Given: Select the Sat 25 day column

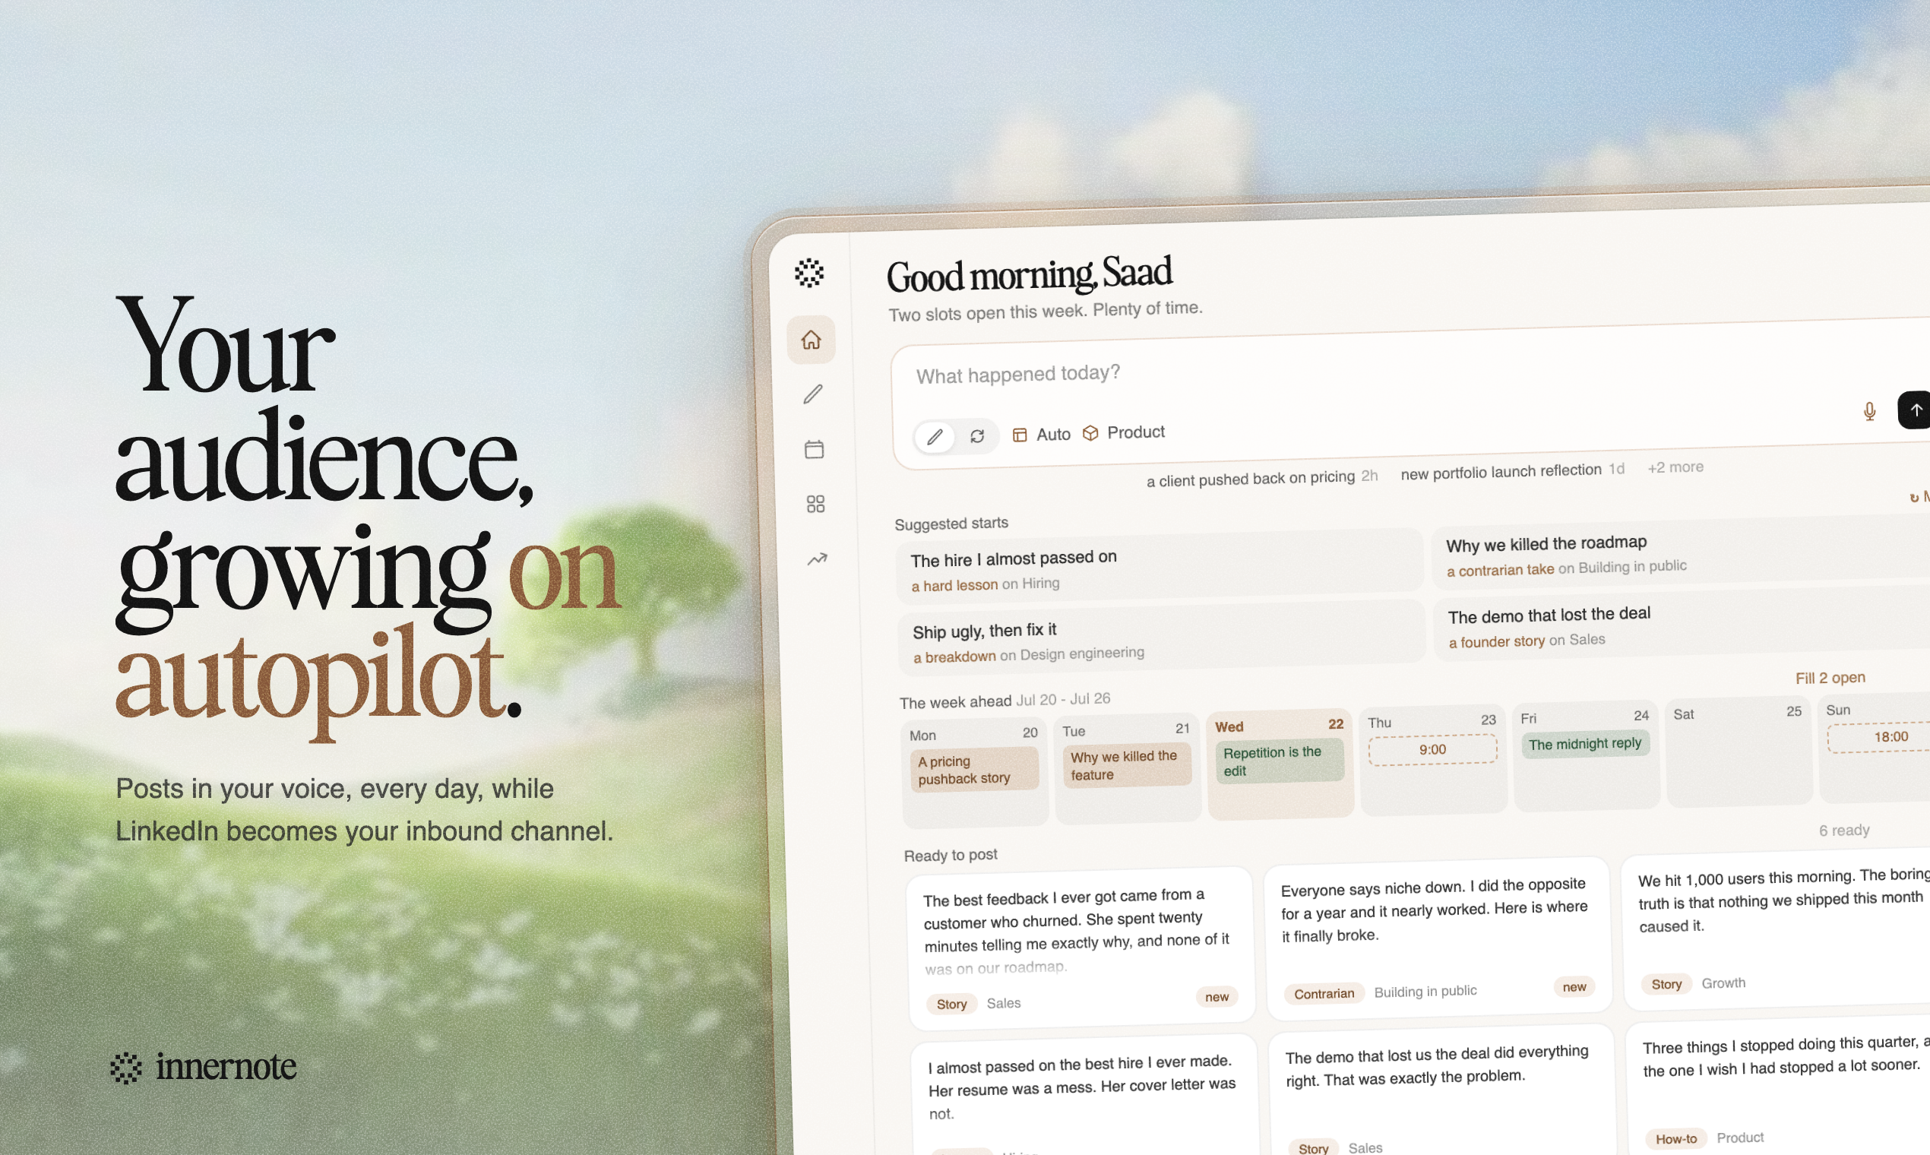Looking at the screenshot, I should point(1739,753).
